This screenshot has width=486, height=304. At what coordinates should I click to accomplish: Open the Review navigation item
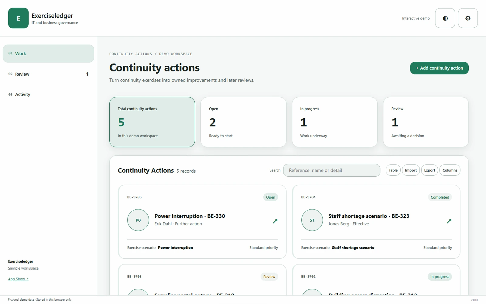coord(48,74)
